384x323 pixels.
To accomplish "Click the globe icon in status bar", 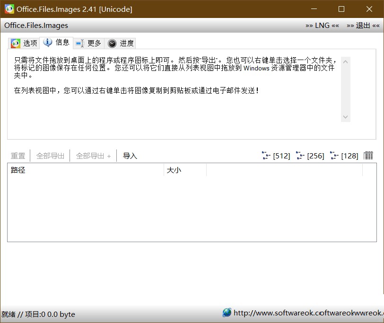I will click(x=227, y=313).
